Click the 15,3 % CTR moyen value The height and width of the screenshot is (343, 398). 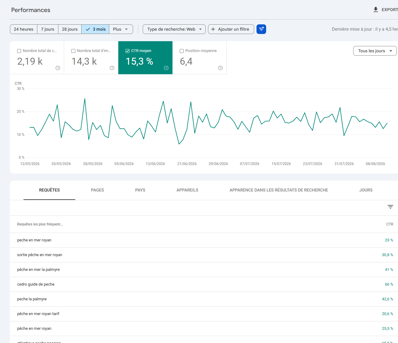(x=139, y=61)
